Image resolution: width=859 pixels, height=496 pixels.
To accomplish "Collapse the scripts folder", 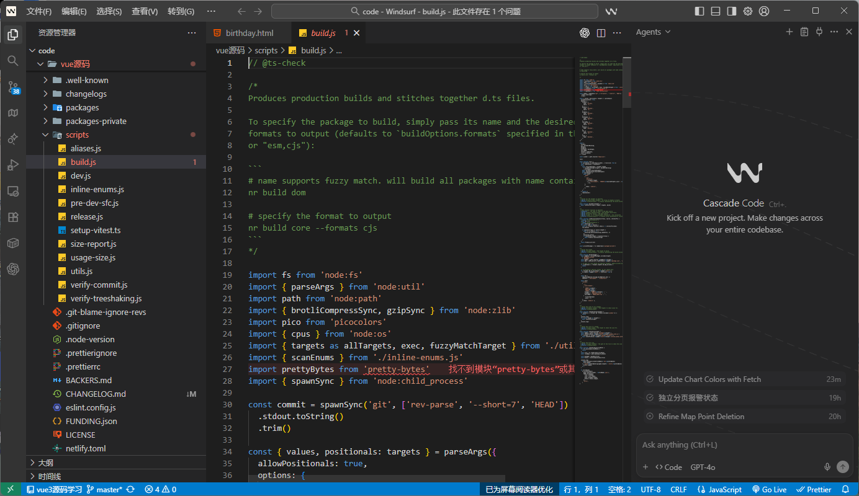I will [x=45, y=135].
